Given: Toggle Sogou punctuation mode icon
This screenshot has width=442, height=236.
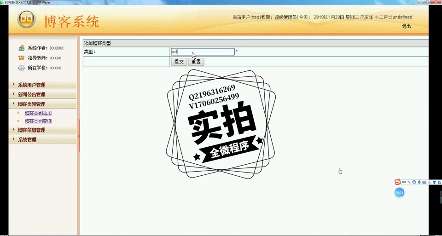Looking at the screenshot, I should pos(409,182).
